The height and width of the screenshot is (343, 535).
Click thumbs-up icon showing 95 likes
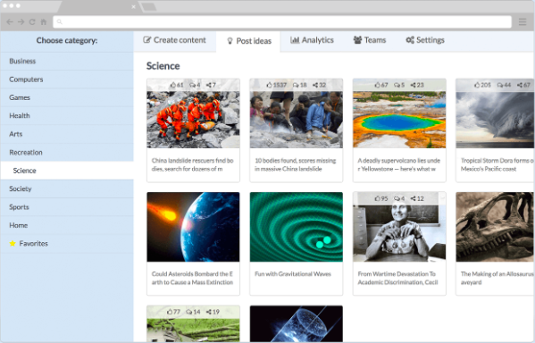point(378,198)
